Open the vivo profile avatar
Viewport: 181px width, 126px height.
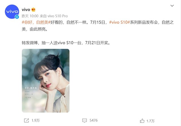point(12,12)
